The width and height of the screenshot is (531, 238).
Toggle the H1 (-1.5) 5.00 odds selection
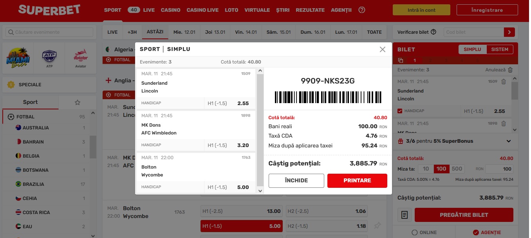[242, 226]
